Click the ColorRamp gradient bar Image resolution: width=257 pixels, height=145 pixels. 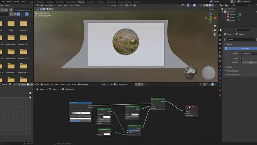tap(80, 113)
